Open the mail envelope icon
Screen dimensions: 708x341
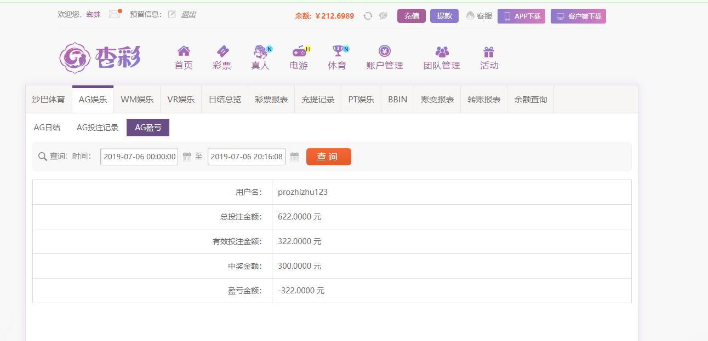[x=114, y=14]
